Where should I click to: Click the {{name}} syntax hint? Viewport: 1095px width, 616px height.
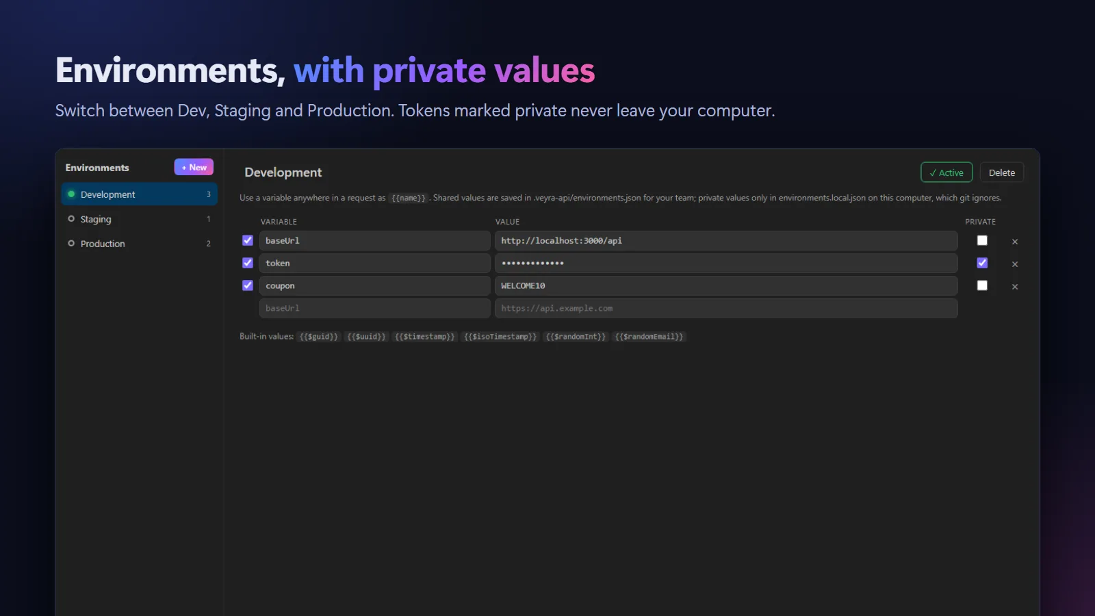pos(409,198)
